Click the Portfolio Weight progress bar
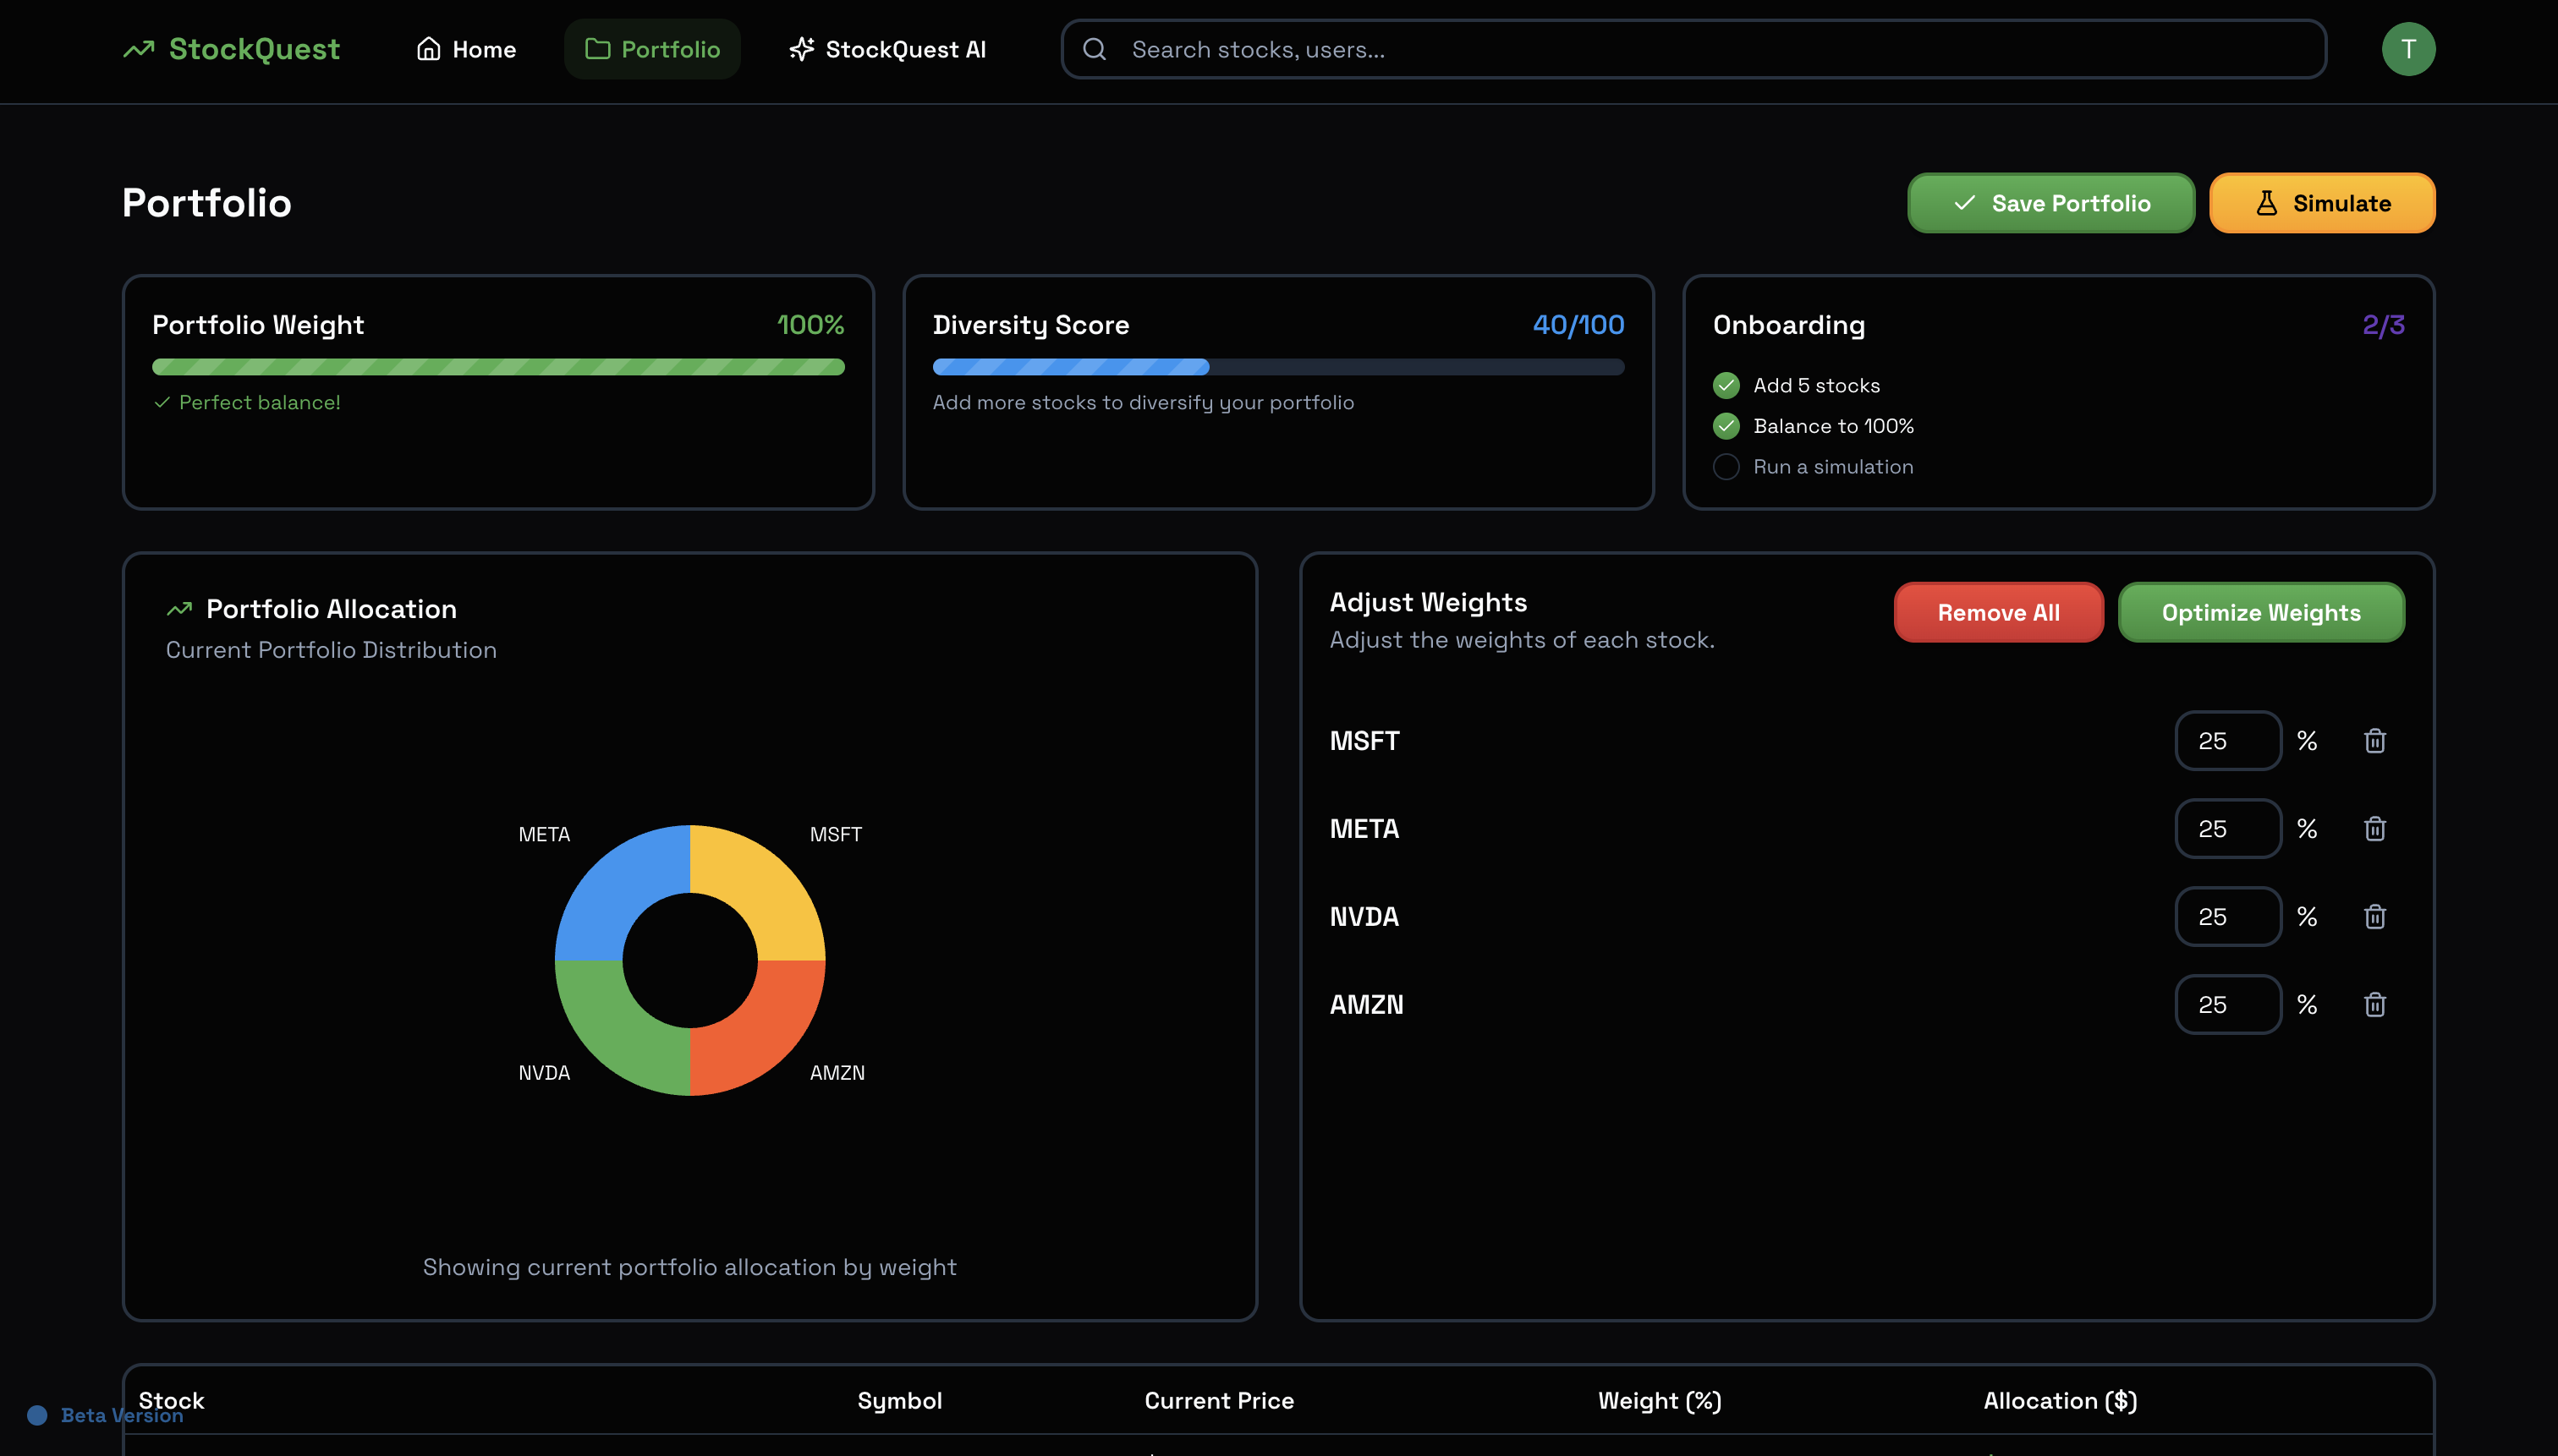Viewport: 2558px width, 1456px height. 498,367
